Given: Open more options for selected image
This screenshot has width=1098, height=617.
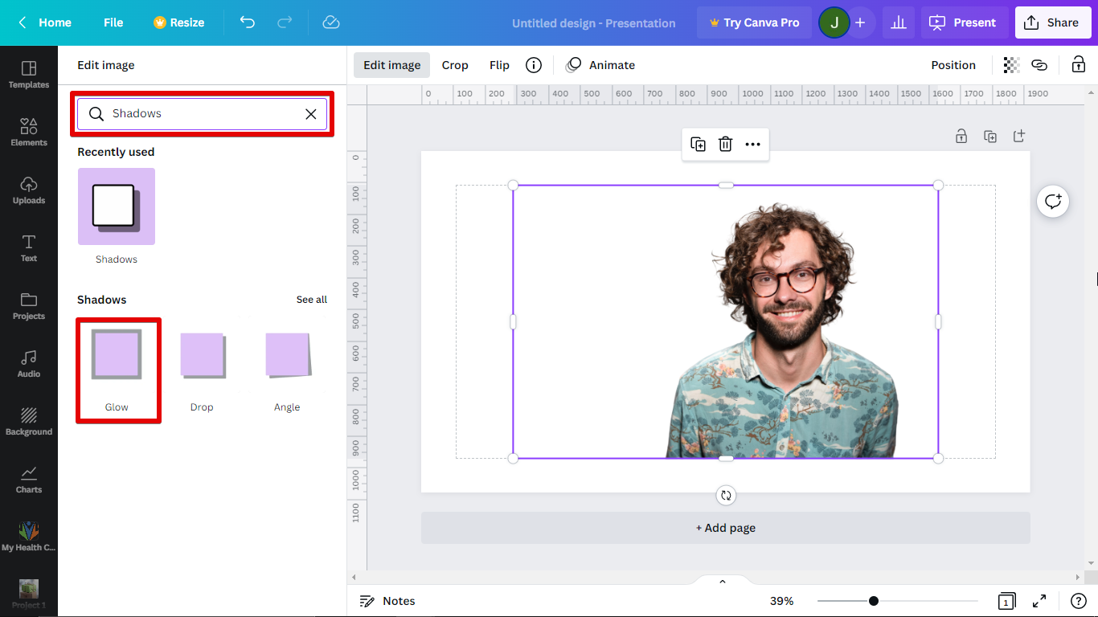Looking at the screenshot, I should tap(752, 145).
